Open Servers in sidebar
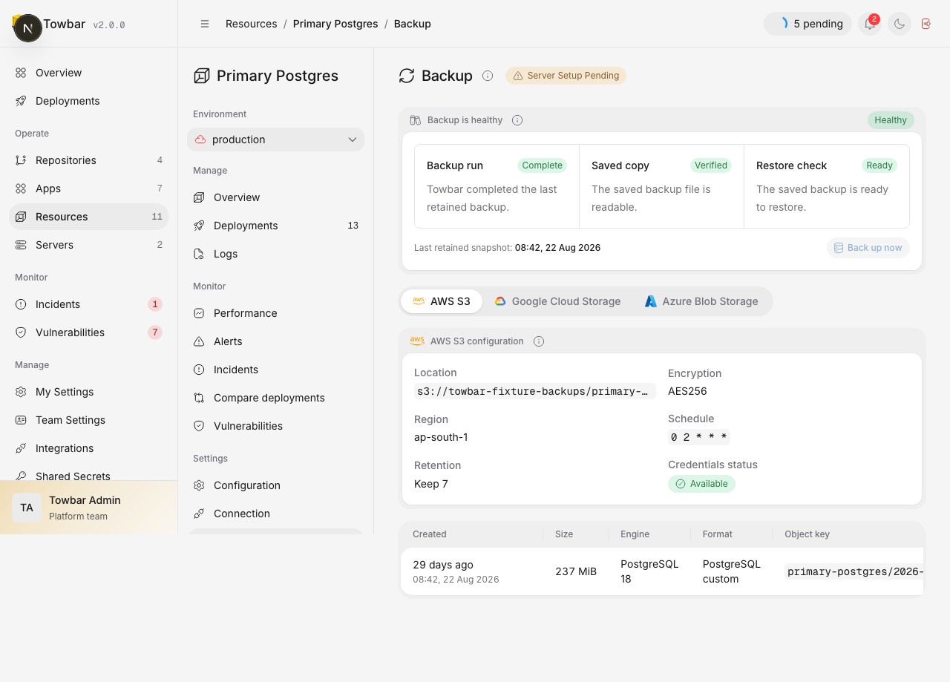This screenshot has width=950, height=682. point(89,245)
